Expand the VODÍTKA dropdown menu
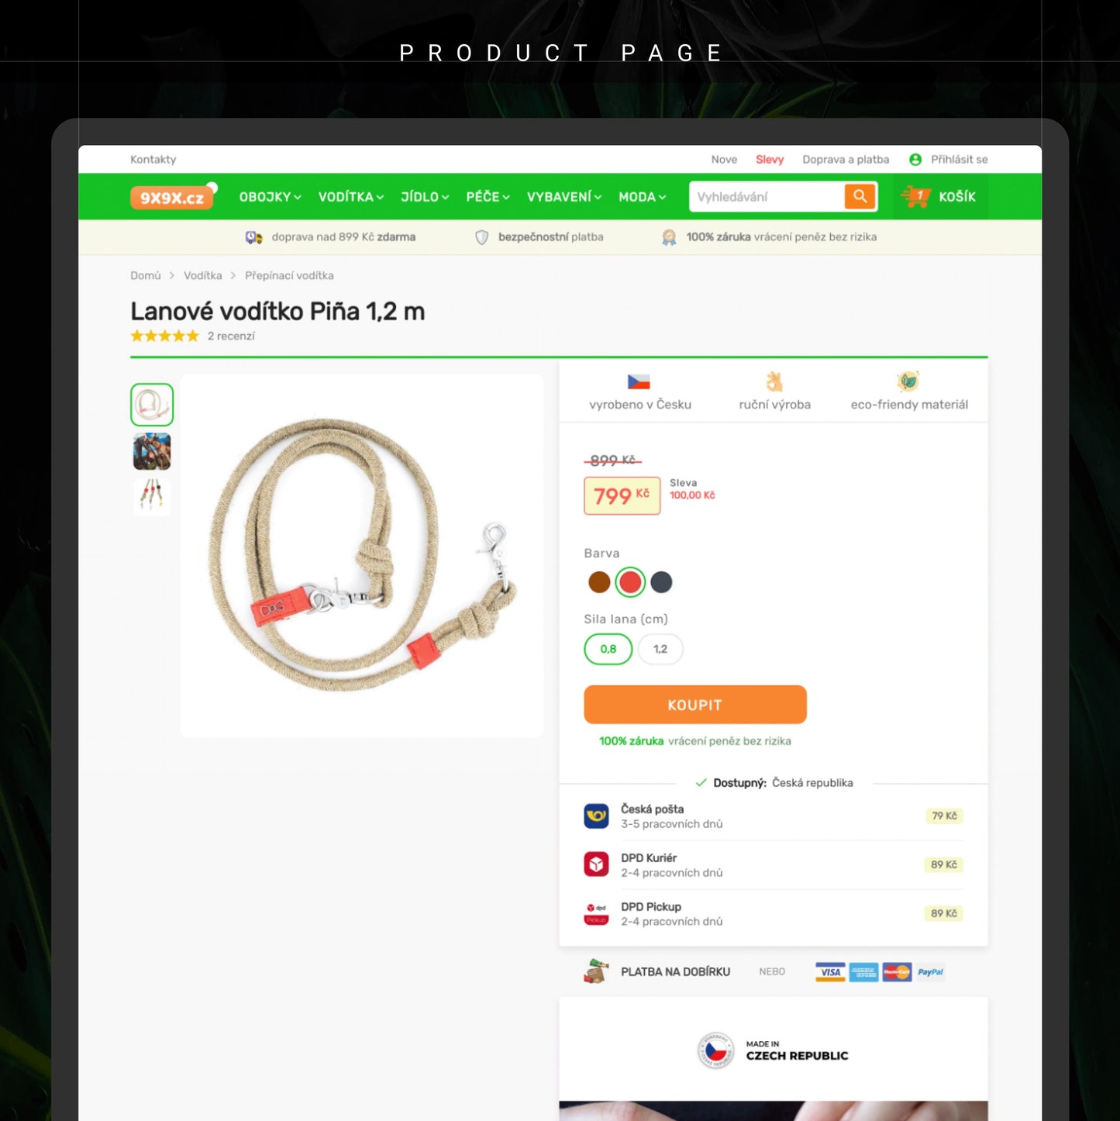This screenshot has height=1121, width=1120. click(x=351, y=197)
